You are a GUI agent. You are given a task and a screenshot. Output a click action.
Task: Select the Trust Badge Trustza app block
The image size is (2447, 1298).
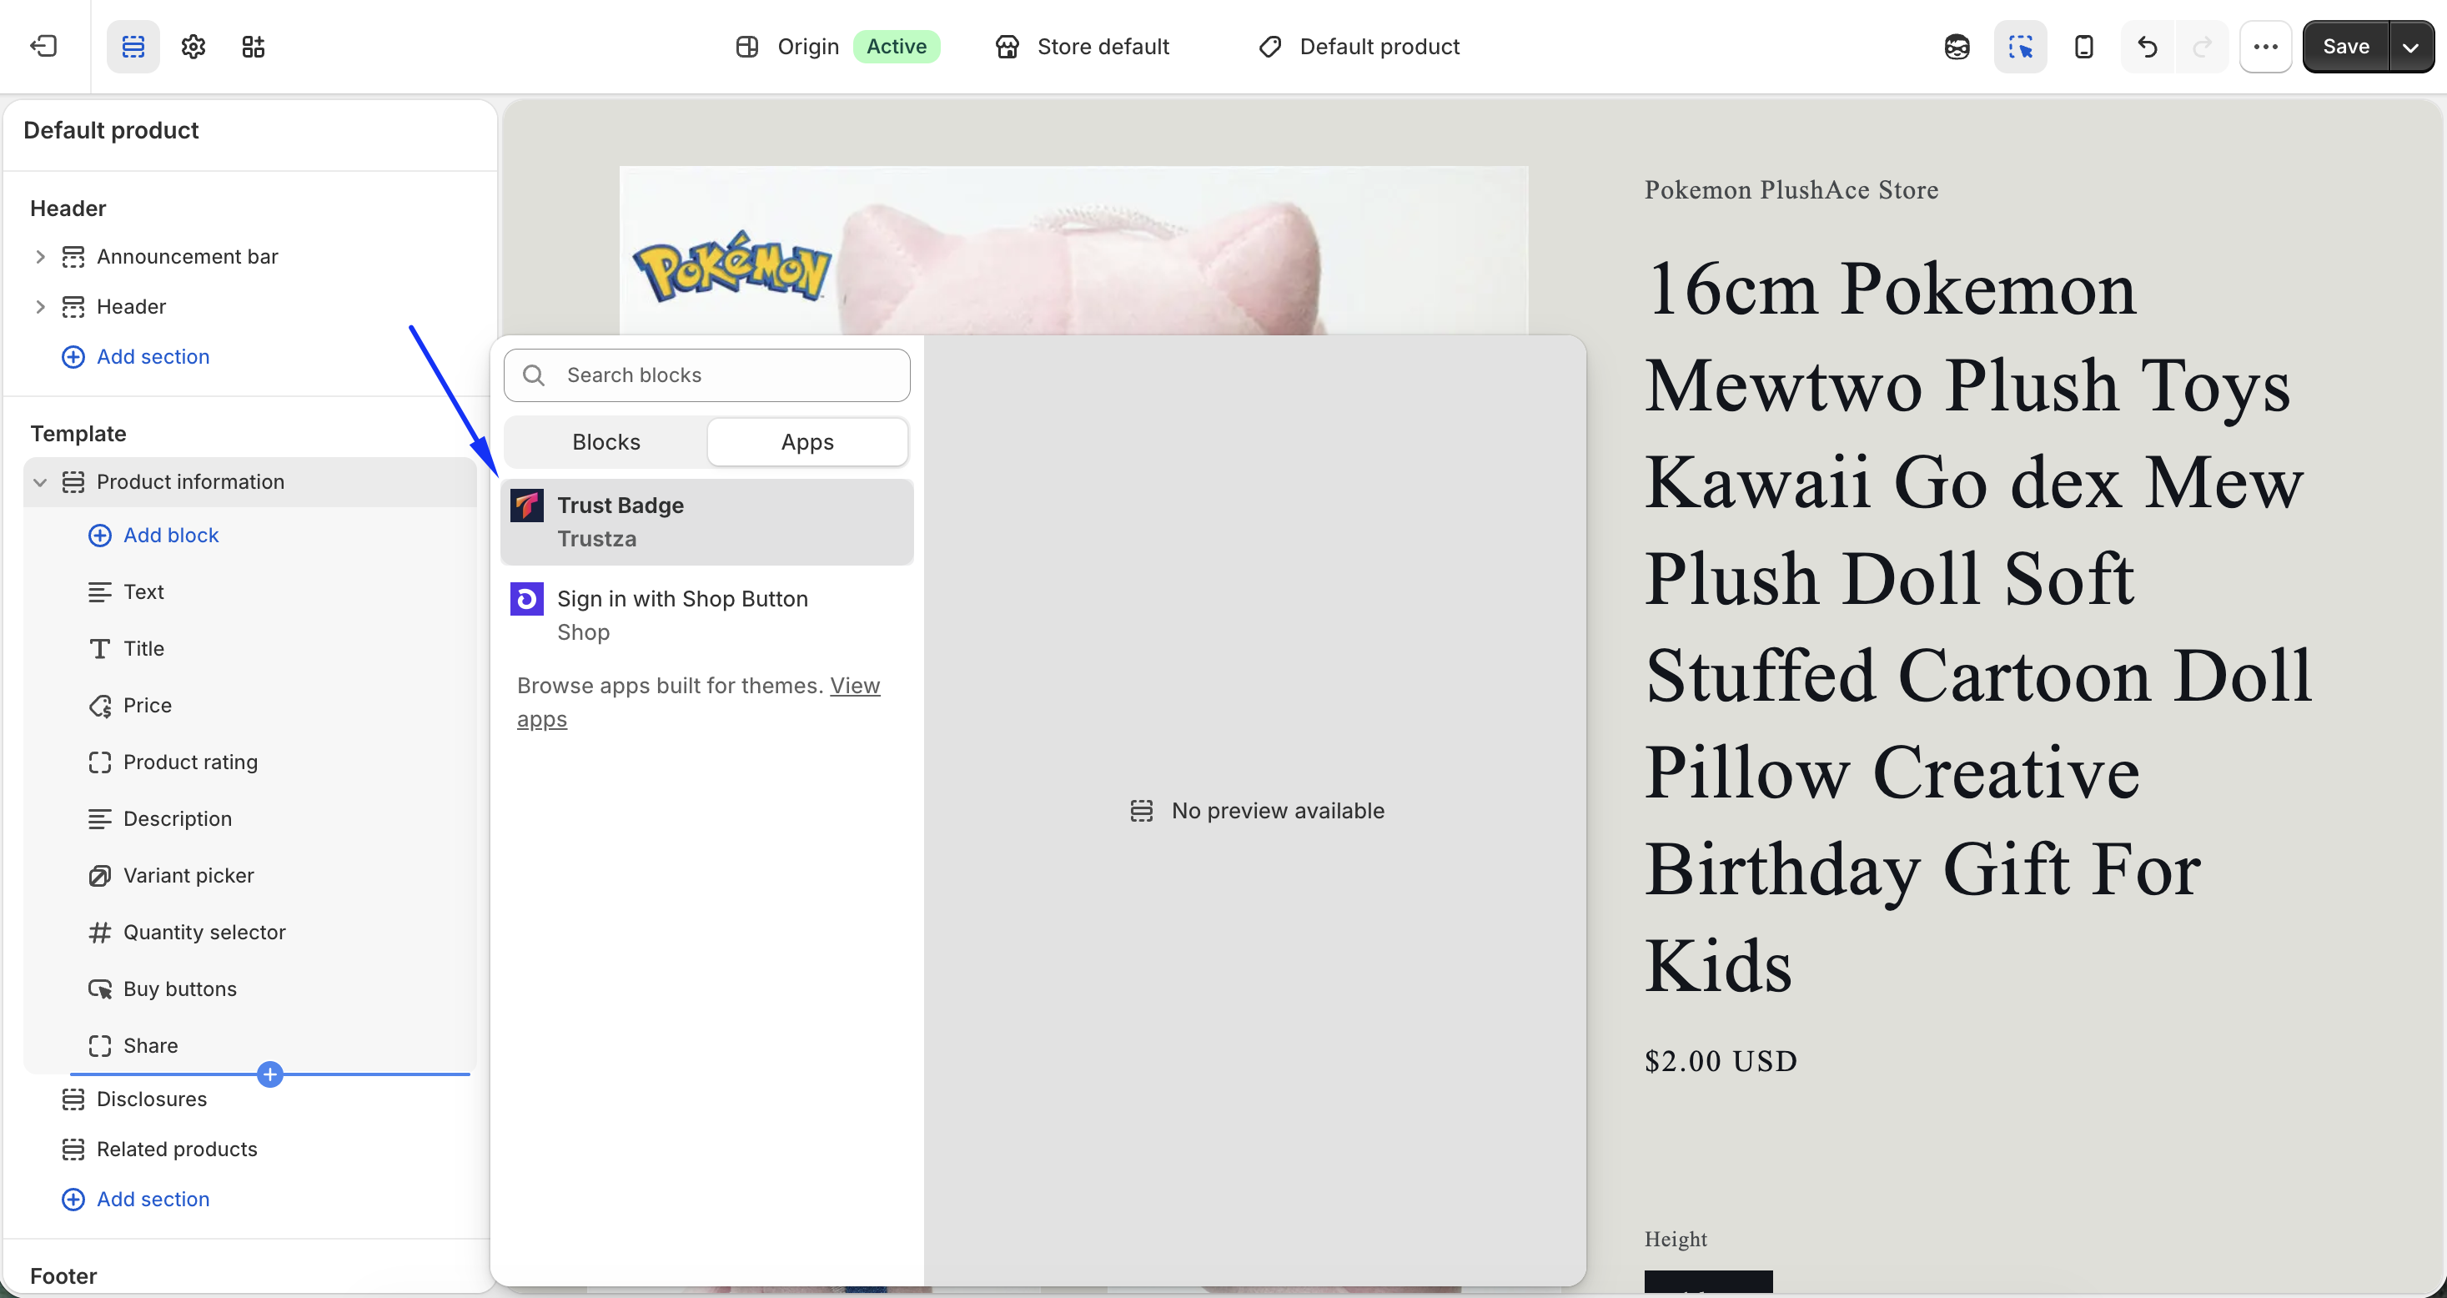pos(706,521)
